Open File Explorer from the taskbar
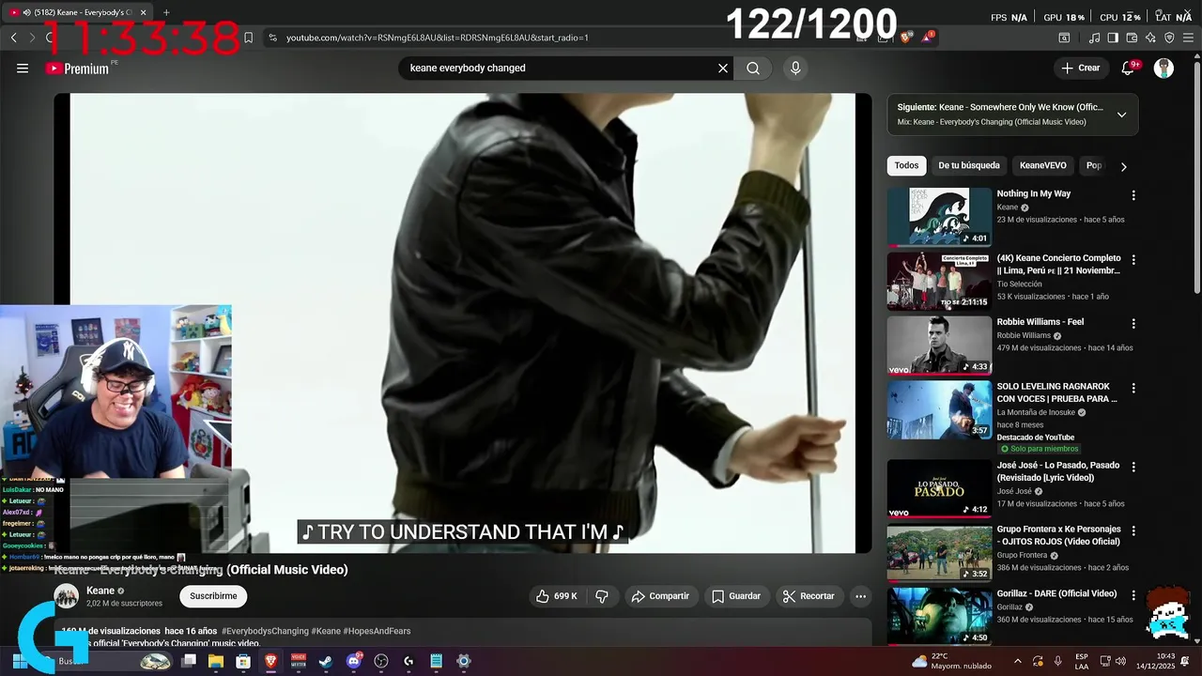This screenshot has width=1202, height=676. coord(216,661)
